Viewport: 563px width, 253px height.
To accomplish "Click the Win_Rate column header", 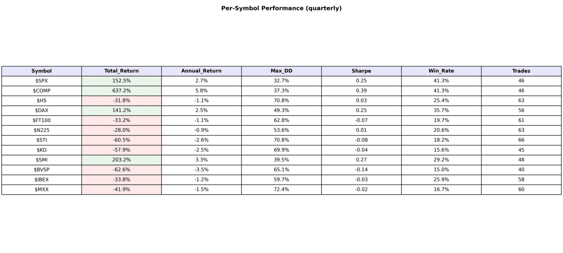I will (441, 71).
